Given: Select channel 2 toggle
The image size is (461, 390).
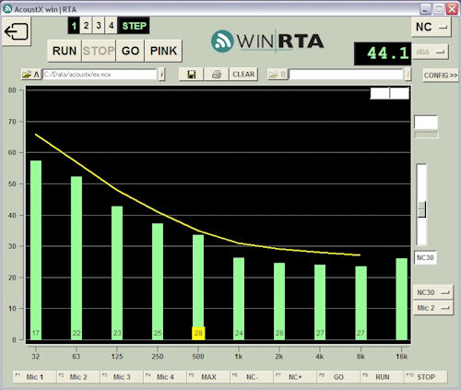Looking at the screenshot, I should [86, 26].
